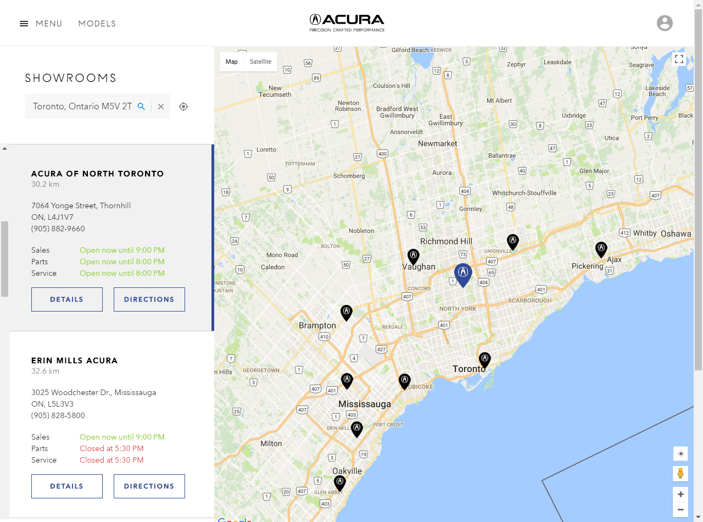Viewport: 703px width, 522px height.
Task: Get DIRECTIONS to Erin Mills Acura
Action: pos(149,486)
